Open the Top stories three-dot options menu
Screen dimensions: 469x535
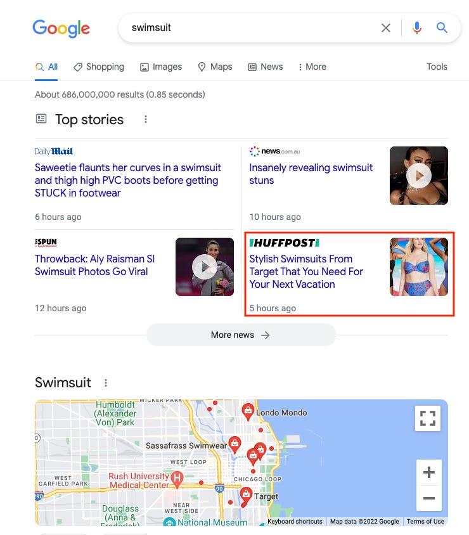pyautogui.click(x=146, y=119)
